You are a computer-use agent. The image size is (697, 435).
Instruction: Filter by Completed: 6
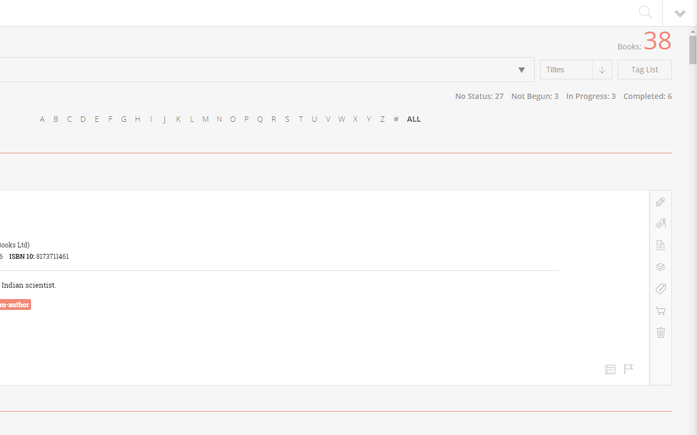tap(647, 96)
